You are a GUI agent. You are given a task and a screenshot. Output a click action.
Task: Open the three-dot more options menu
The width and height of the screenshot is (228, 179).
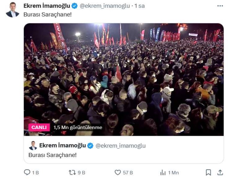pyautogui.click(x=220, y=6)
